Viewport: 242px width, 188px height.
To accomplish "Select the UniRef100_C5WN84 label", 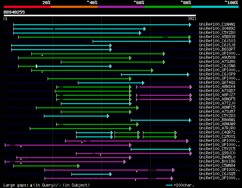I will pyautogui.click(x=217, y=166).
